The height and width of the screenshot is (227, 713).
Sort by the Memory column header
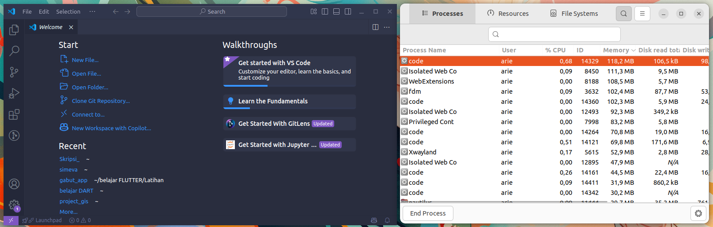[x=619, y=50]
